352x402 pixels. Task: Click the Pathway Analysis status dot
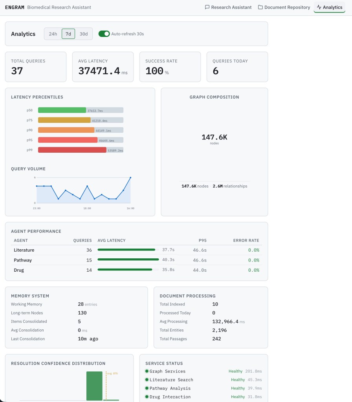tap(147, 388)
